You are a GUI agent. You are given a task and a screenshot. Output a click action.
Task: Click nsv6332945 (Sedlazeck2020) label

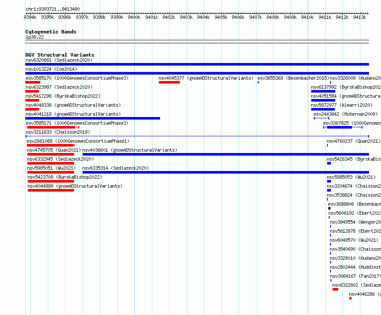click(x=60, y=159)
